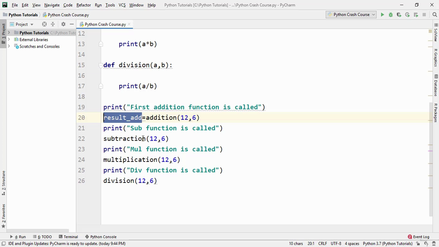Open the Python Console tool window
439x247 pixels.
pos(100,237)
